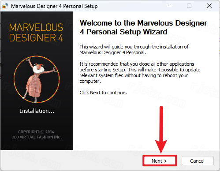Click the jester figure artwork in the side panel

coord(37,79)
